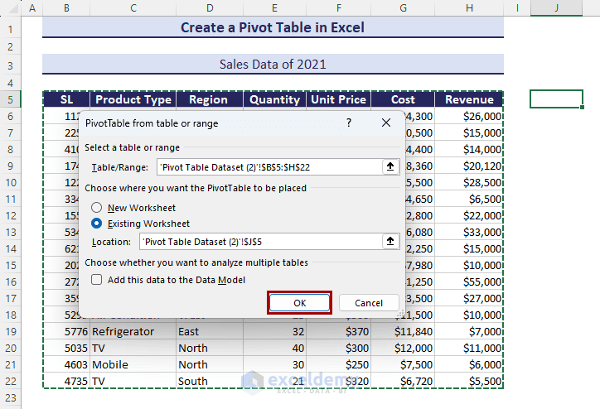Viewport: 600px width, 409px height.
Task: Click the South region cell in row 22
Action: 210,381
